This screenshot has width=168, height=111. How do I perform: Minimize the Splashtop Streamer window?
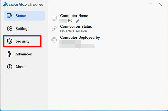[x=150, y=4]
